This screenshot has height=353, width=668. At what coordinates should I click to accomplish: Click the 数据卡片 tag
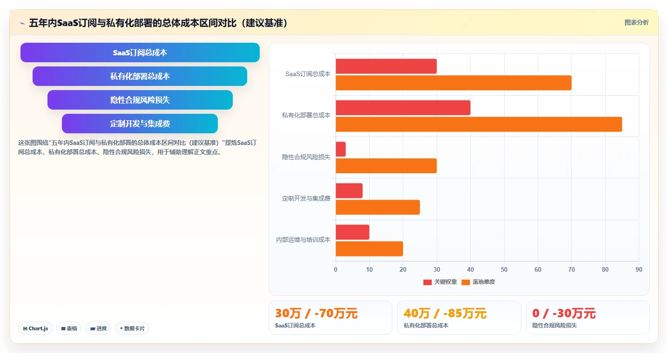[132, 328]
